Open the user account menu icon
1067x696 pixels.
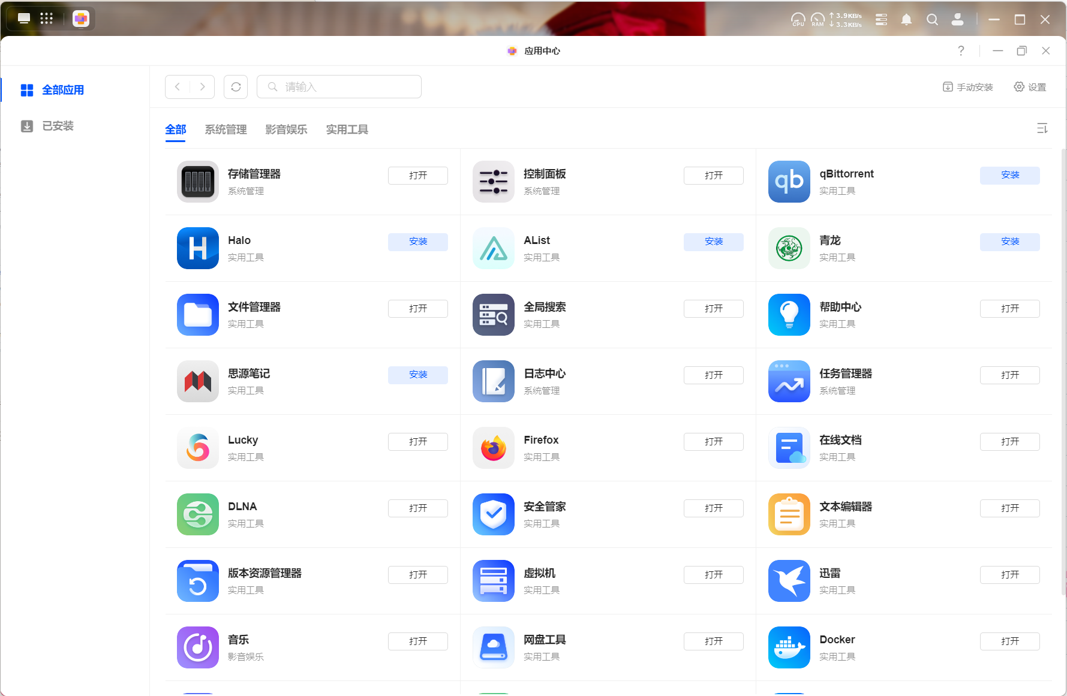pos(958,19)
